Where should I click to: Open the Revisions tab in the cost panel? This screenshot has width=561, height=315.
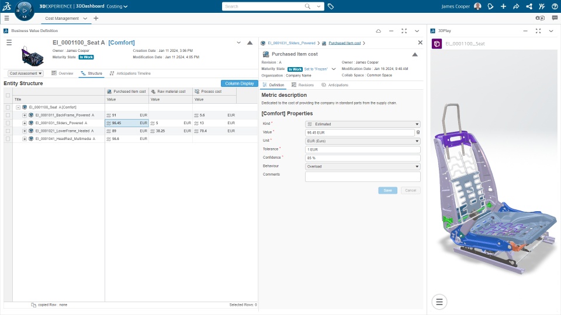tap(303, 85)
